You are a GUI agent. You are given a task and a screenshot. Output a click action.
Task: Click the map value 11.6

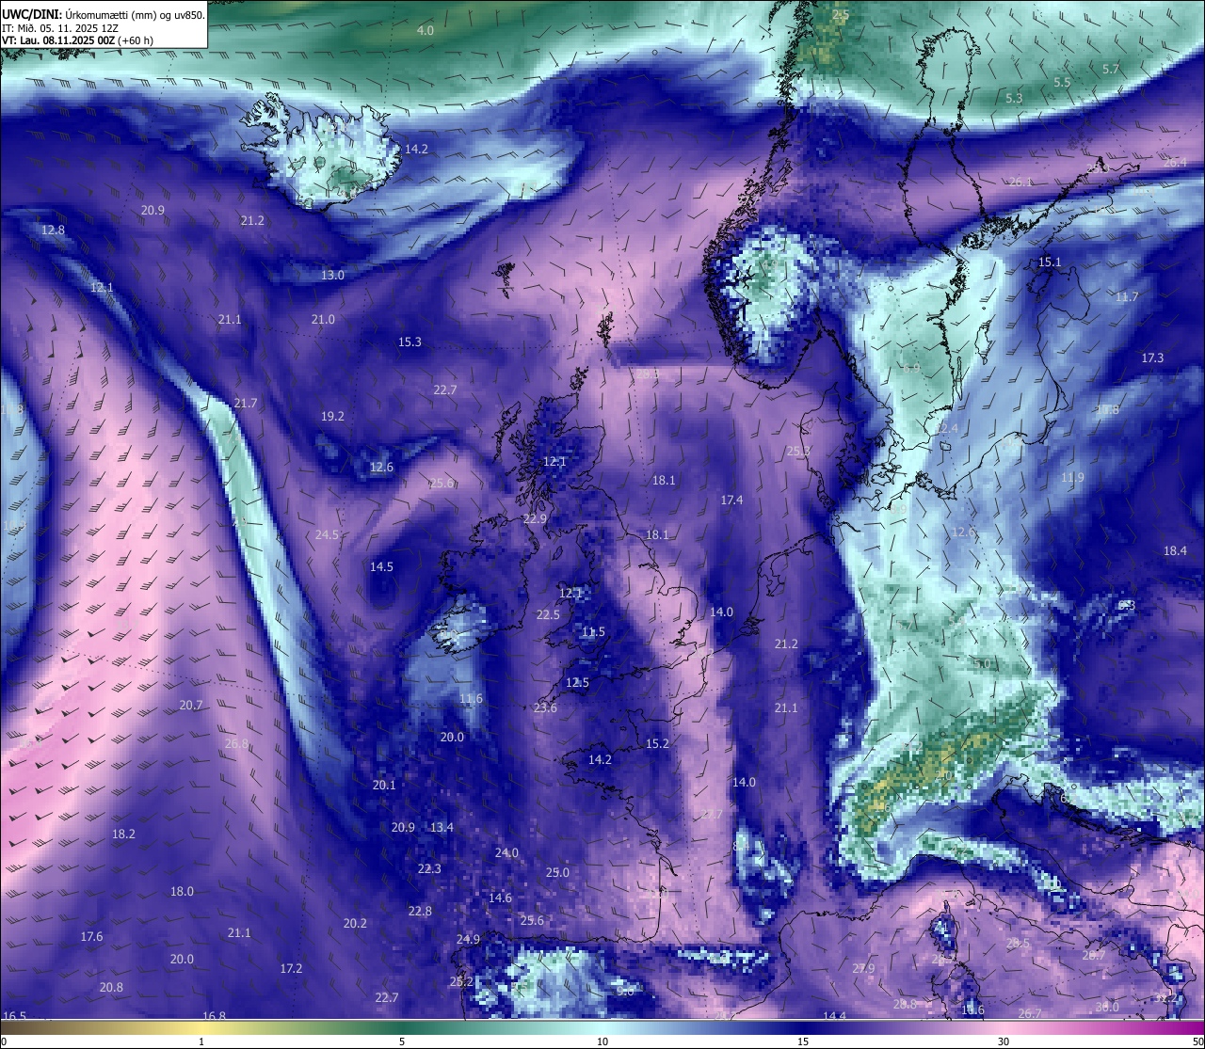(x=471, y=699)
